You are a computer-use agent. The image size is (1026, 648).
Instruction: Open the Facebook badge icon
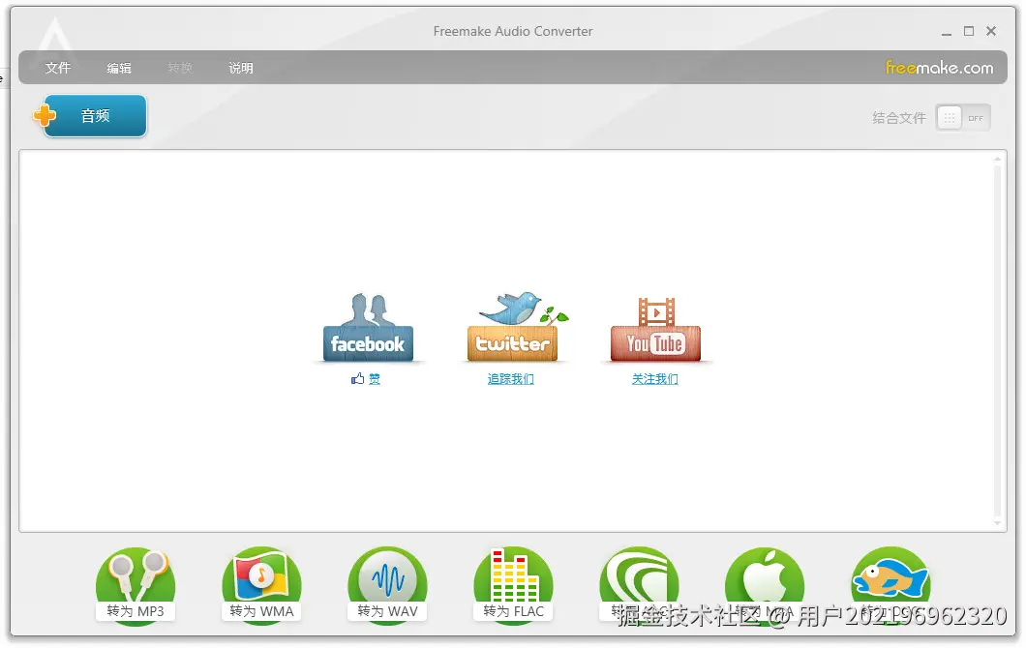coord(368,327)
